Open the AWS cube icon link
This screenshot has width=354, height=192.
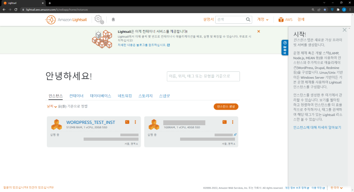click(281, 19)
